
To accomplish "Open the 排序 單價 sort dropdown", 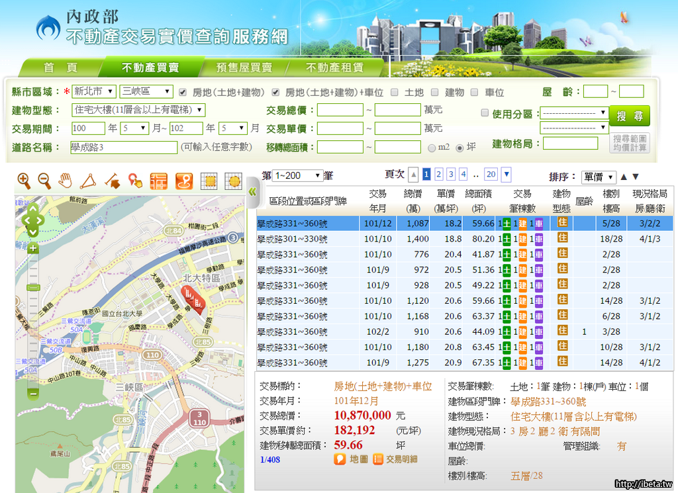I will pos(599,177).
